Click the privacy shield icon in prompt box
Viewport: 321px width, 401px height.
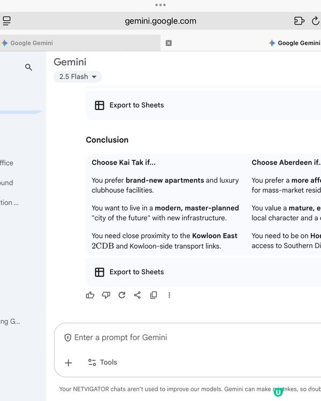67,337
